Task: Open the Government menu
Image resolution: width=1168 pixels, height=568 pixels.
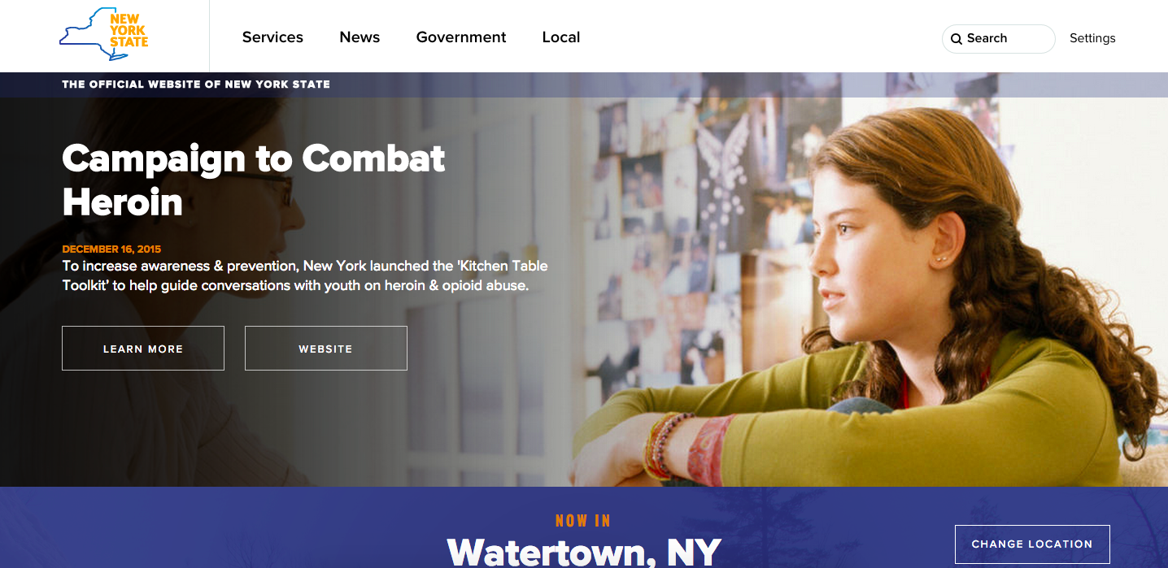Action: tap(461, 37)
